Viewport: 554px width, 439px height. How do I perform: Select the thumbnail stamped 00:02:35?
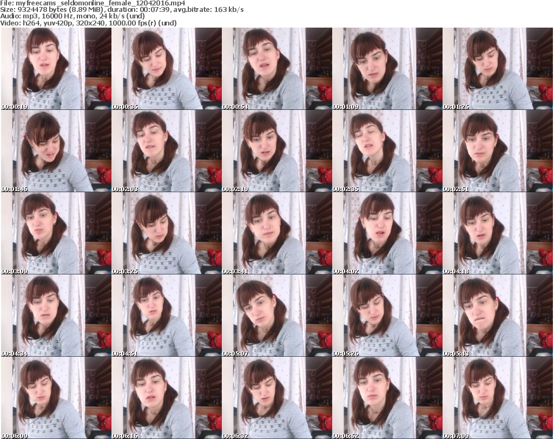387,151
